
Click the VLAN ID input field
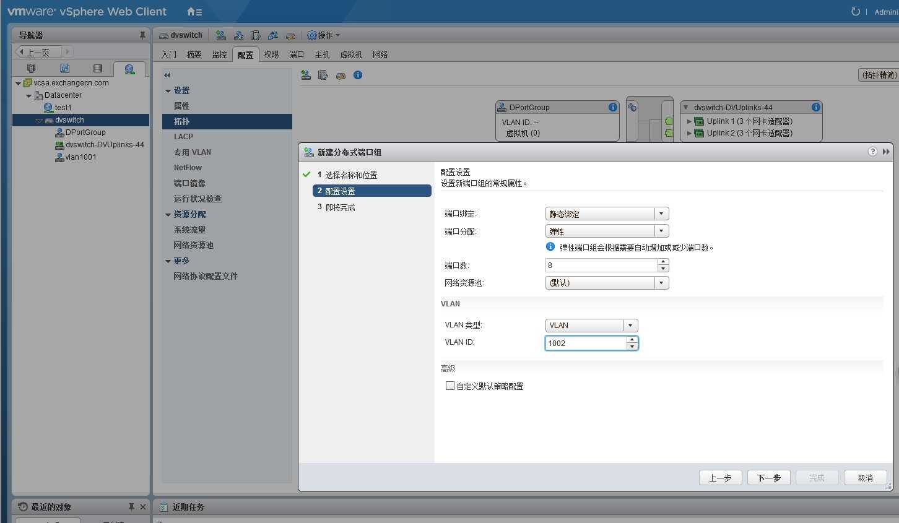586,343
